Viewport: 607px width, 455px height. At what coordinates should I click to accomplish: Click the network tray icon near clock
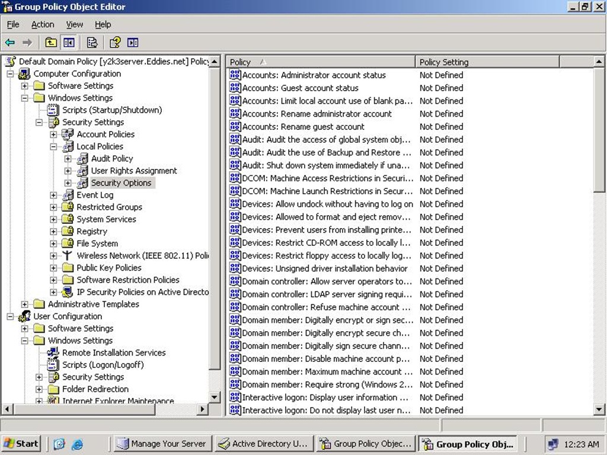tap(553, 444)
